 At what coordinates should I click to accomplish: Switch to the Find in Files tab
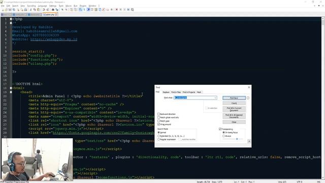[176, 92]
